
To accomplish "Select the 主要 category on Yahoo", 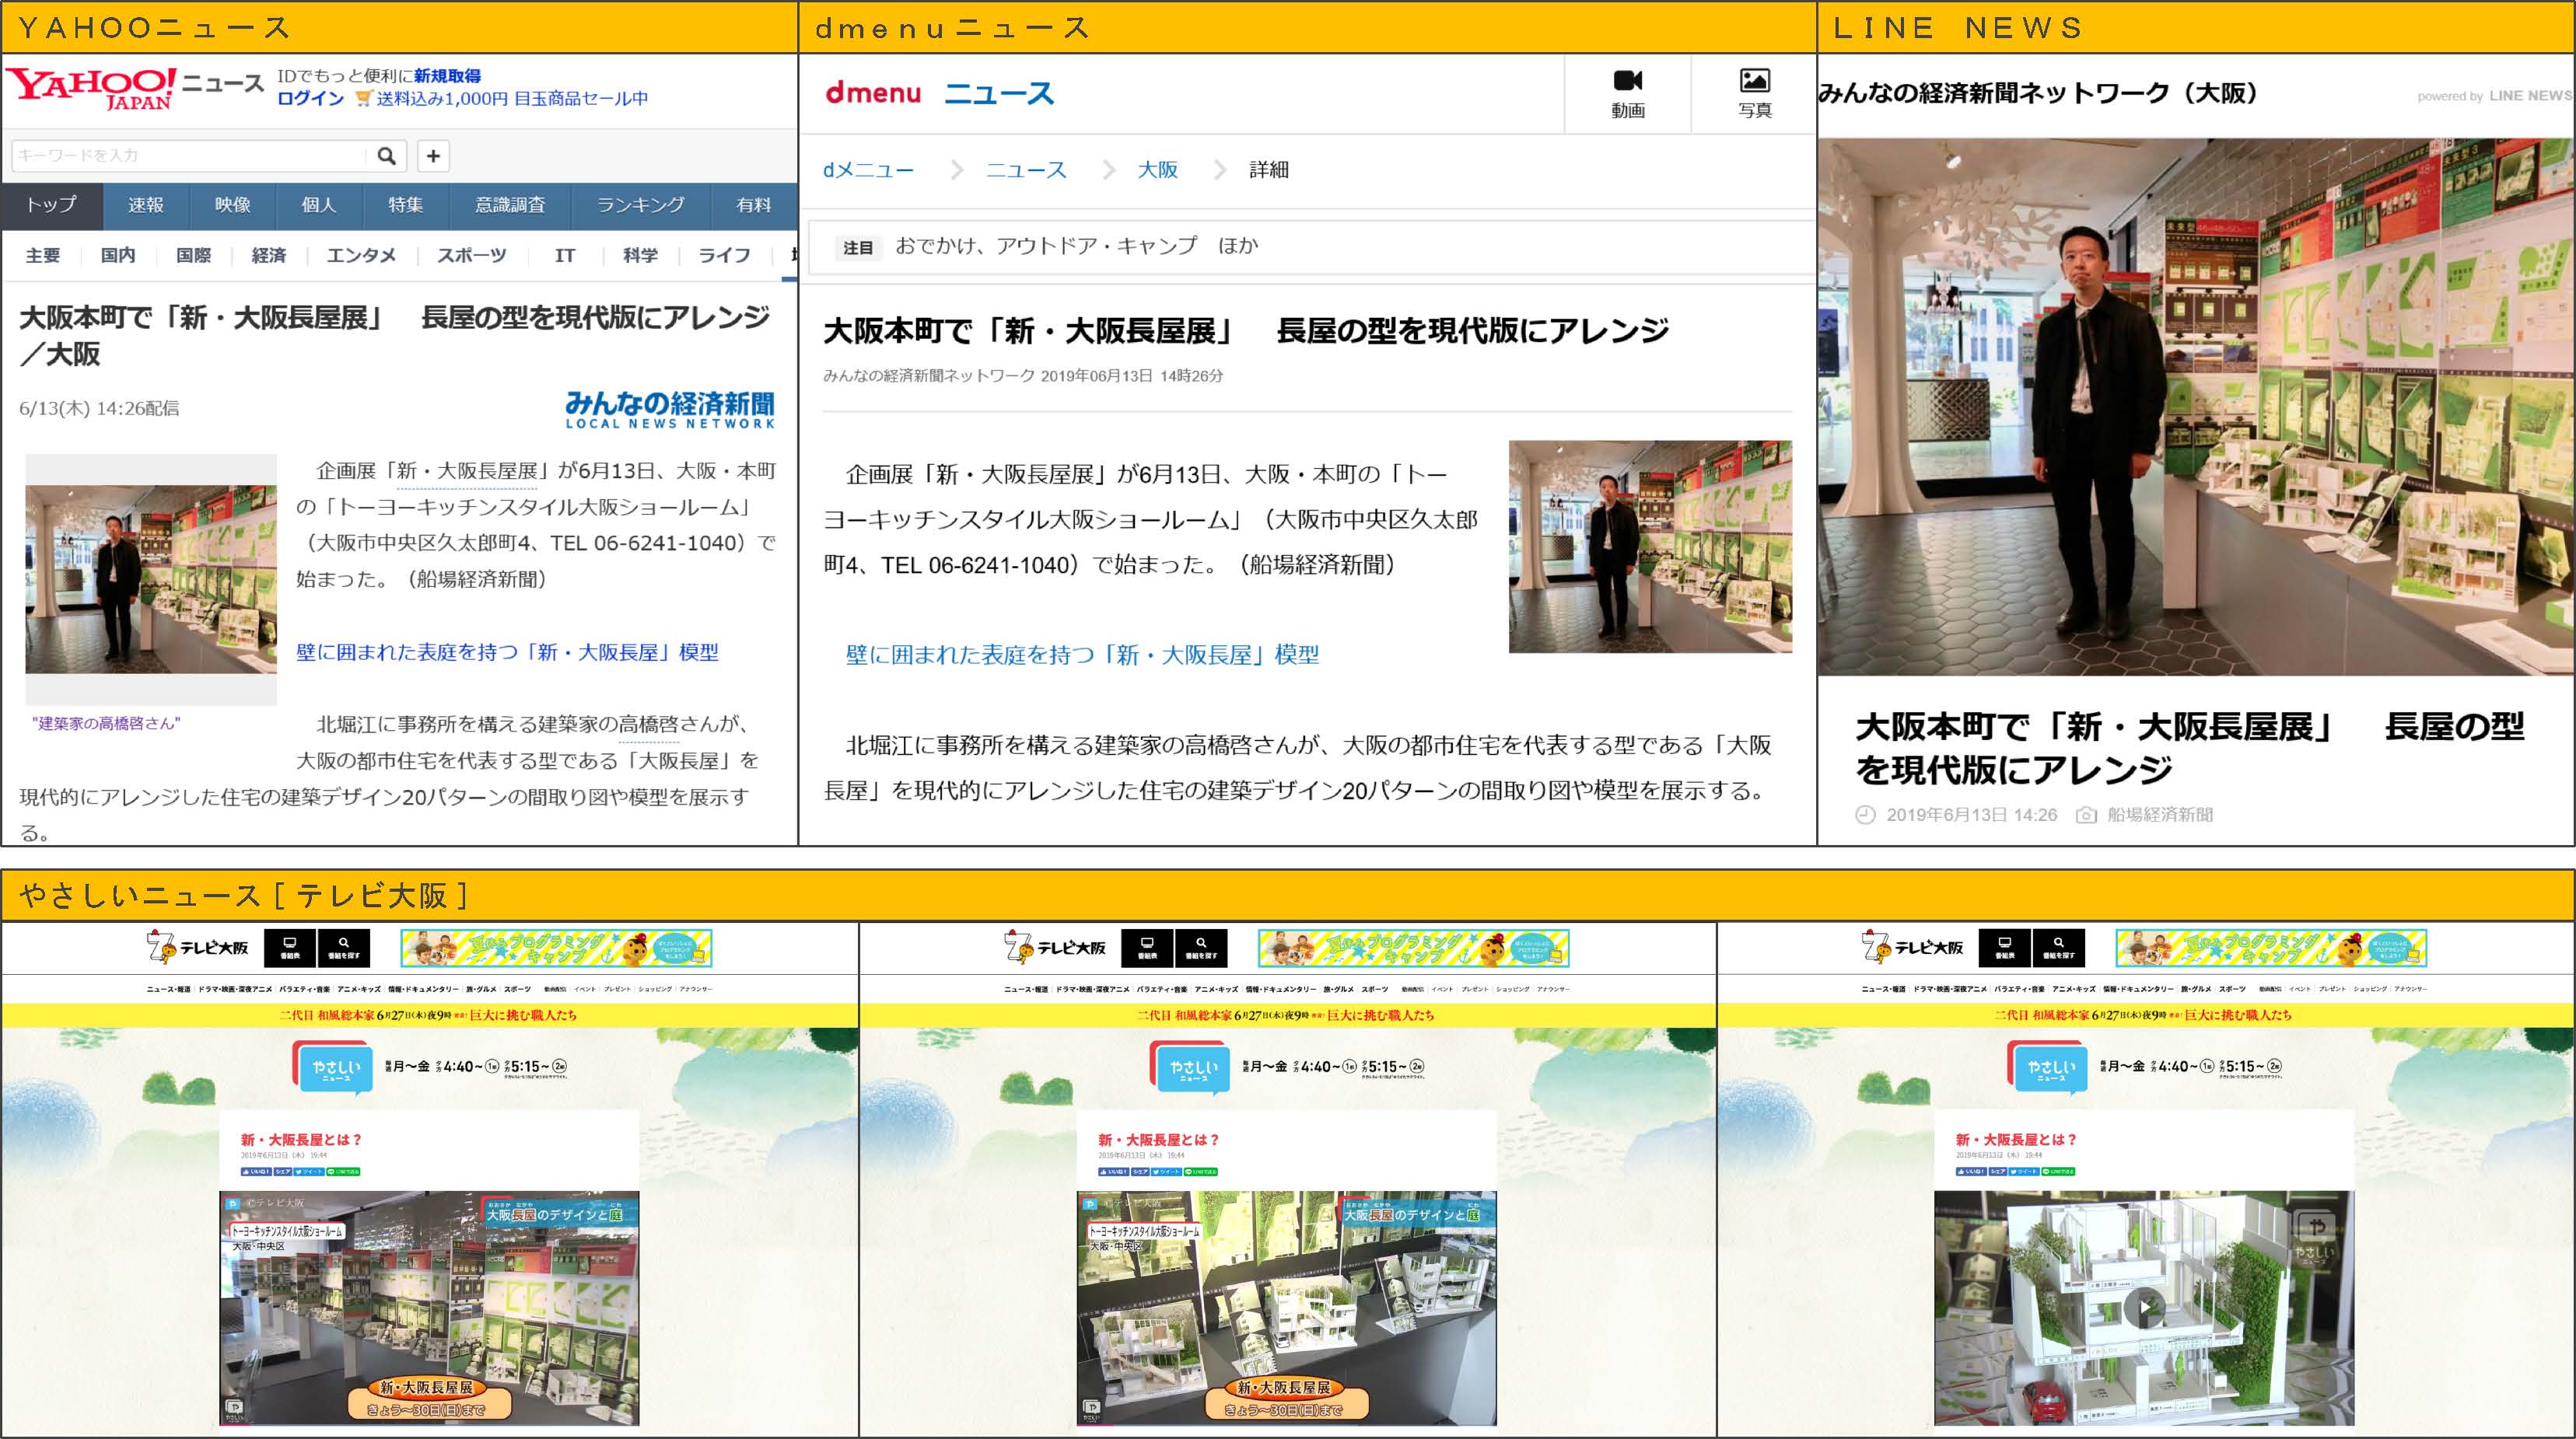I will [x=43, y=256].
